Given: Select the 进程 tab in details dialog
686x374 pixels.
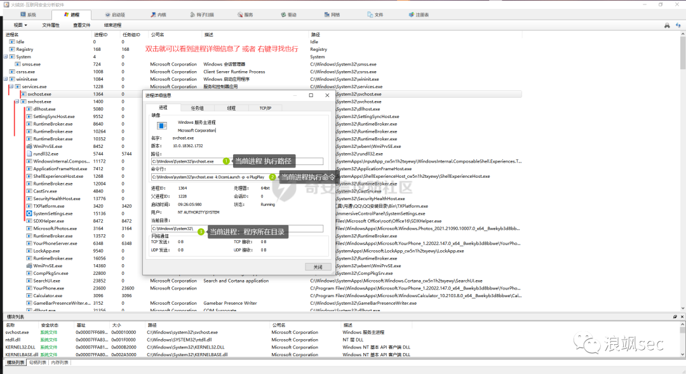Looking at the screenshot, I should [x=163, y=107].
